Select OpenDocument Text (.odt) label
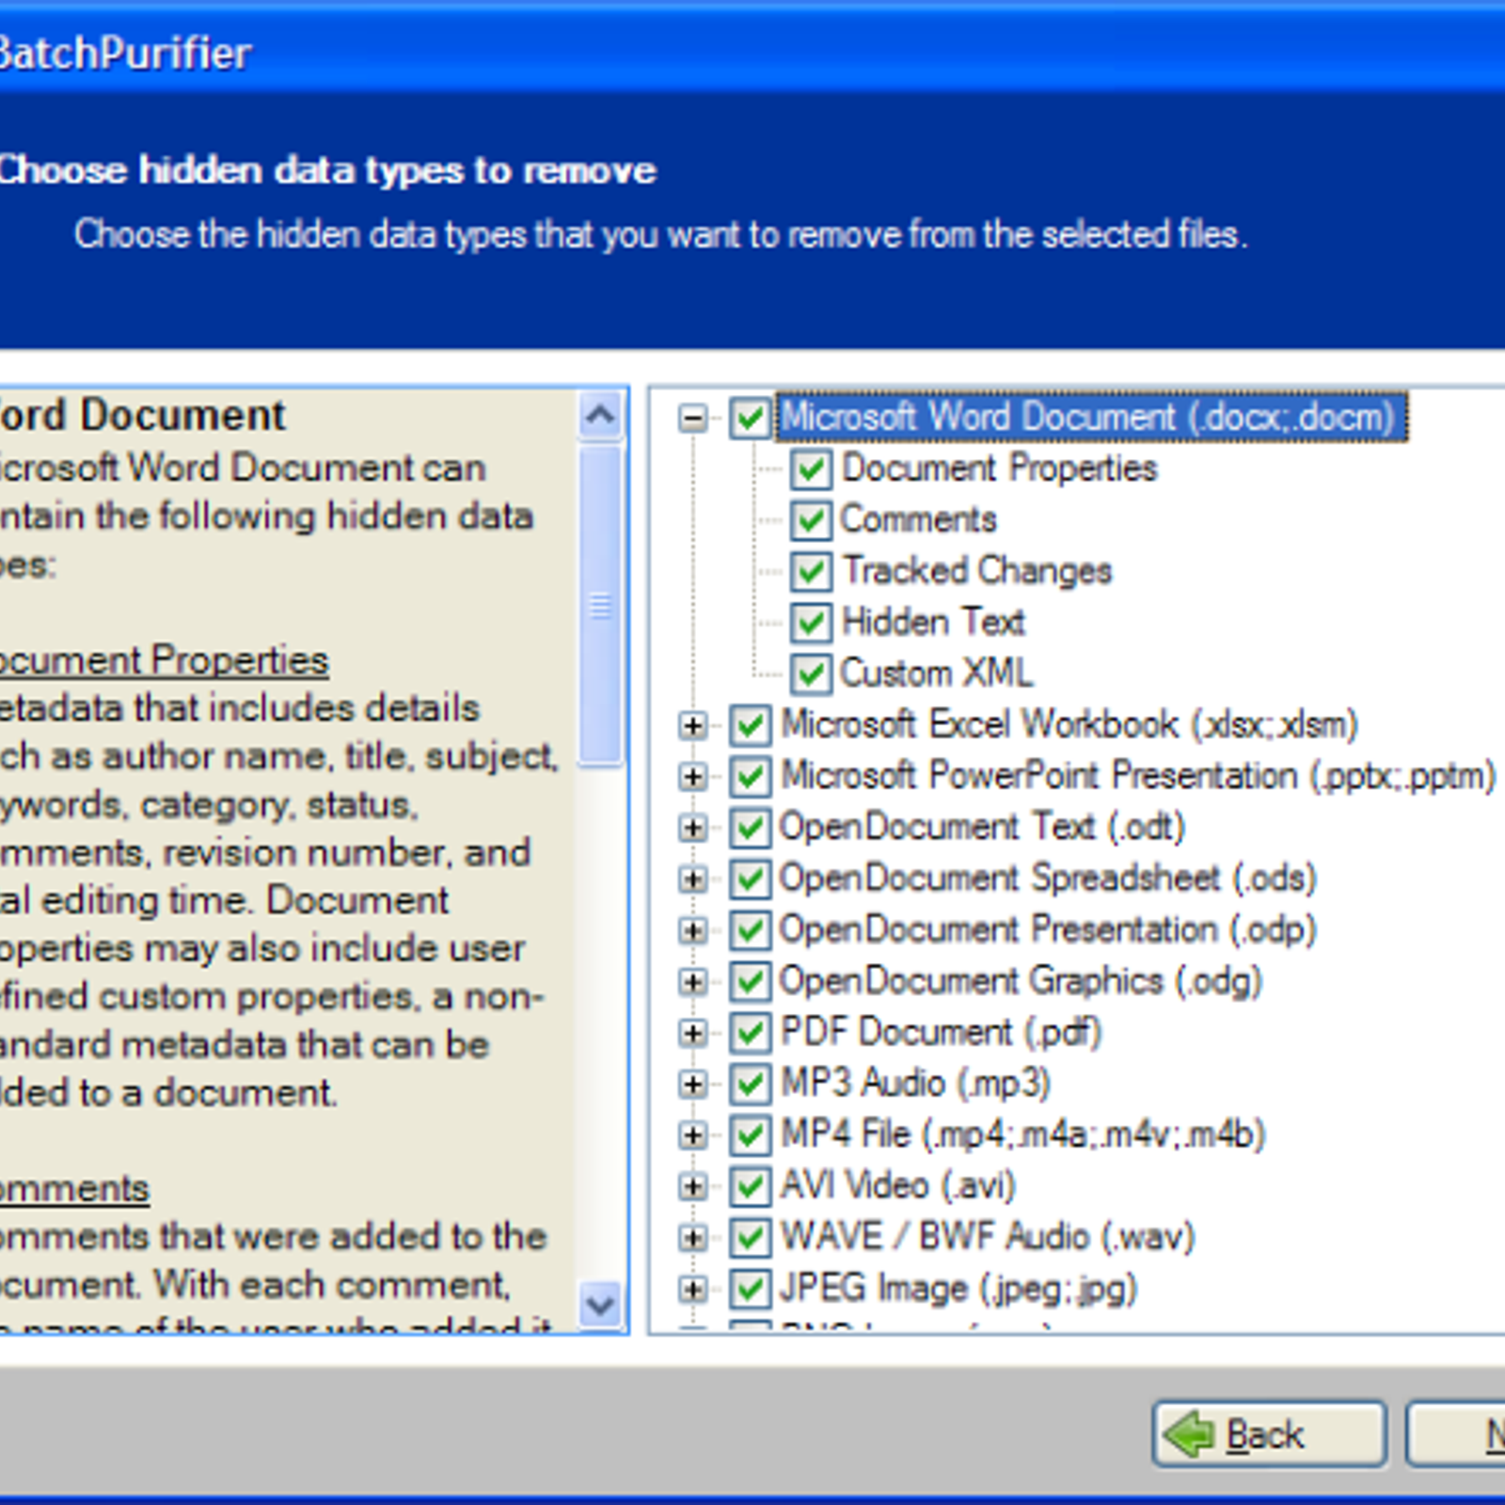This screenshot has height=1505, width=1505. point(982,828)
